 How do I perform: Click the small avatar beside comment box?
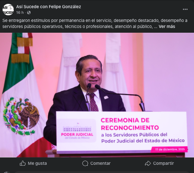(x=7, y=172)
